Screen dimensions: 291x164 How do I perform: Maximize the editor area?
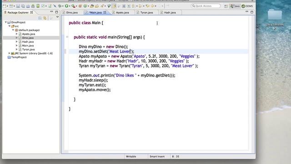(252, 12)
